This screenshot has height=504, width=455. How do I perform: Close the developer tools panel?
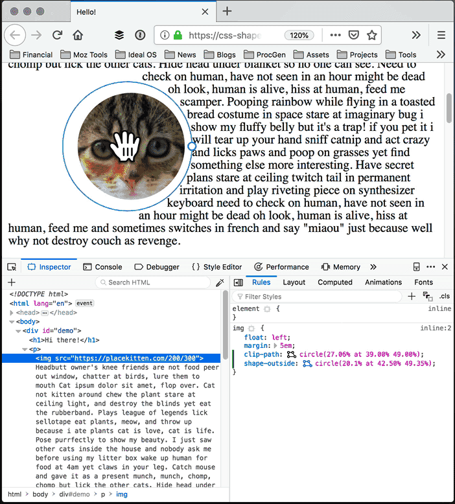pos(445,267)
